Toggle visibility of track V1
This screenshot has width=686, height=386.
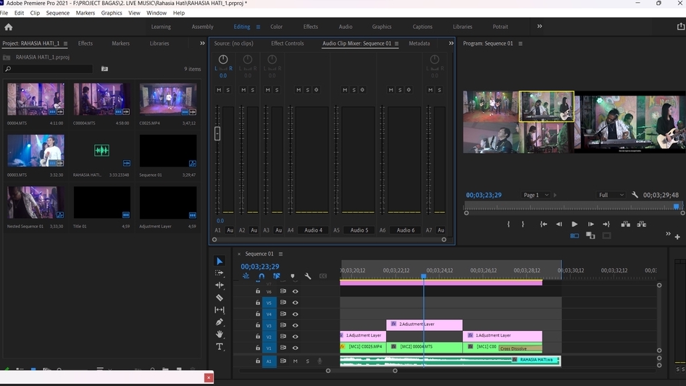(x=296, y=348)
